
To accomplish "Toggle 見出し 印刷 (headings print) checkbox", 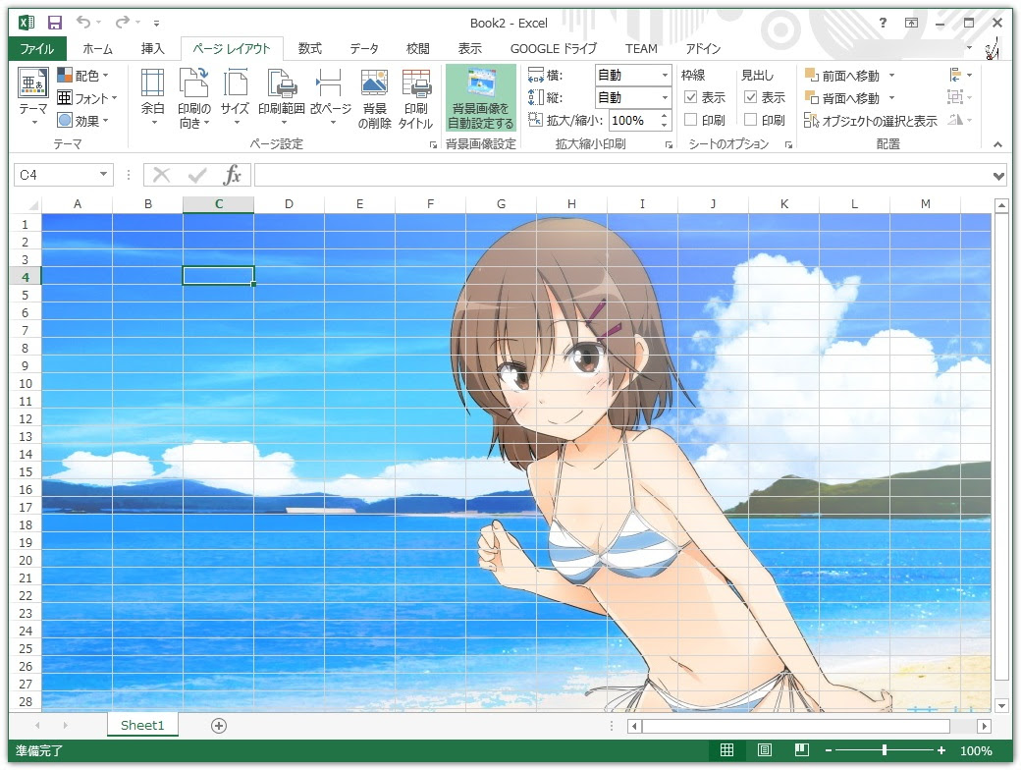I will click(x=750, y=120).
